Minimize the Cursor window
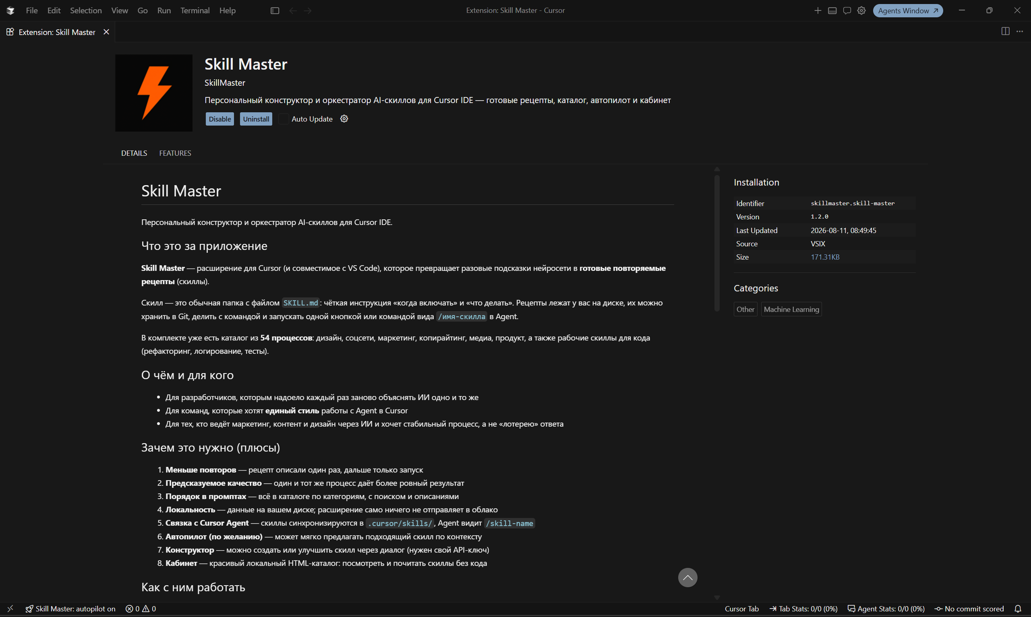 click(x=962, y=10)
